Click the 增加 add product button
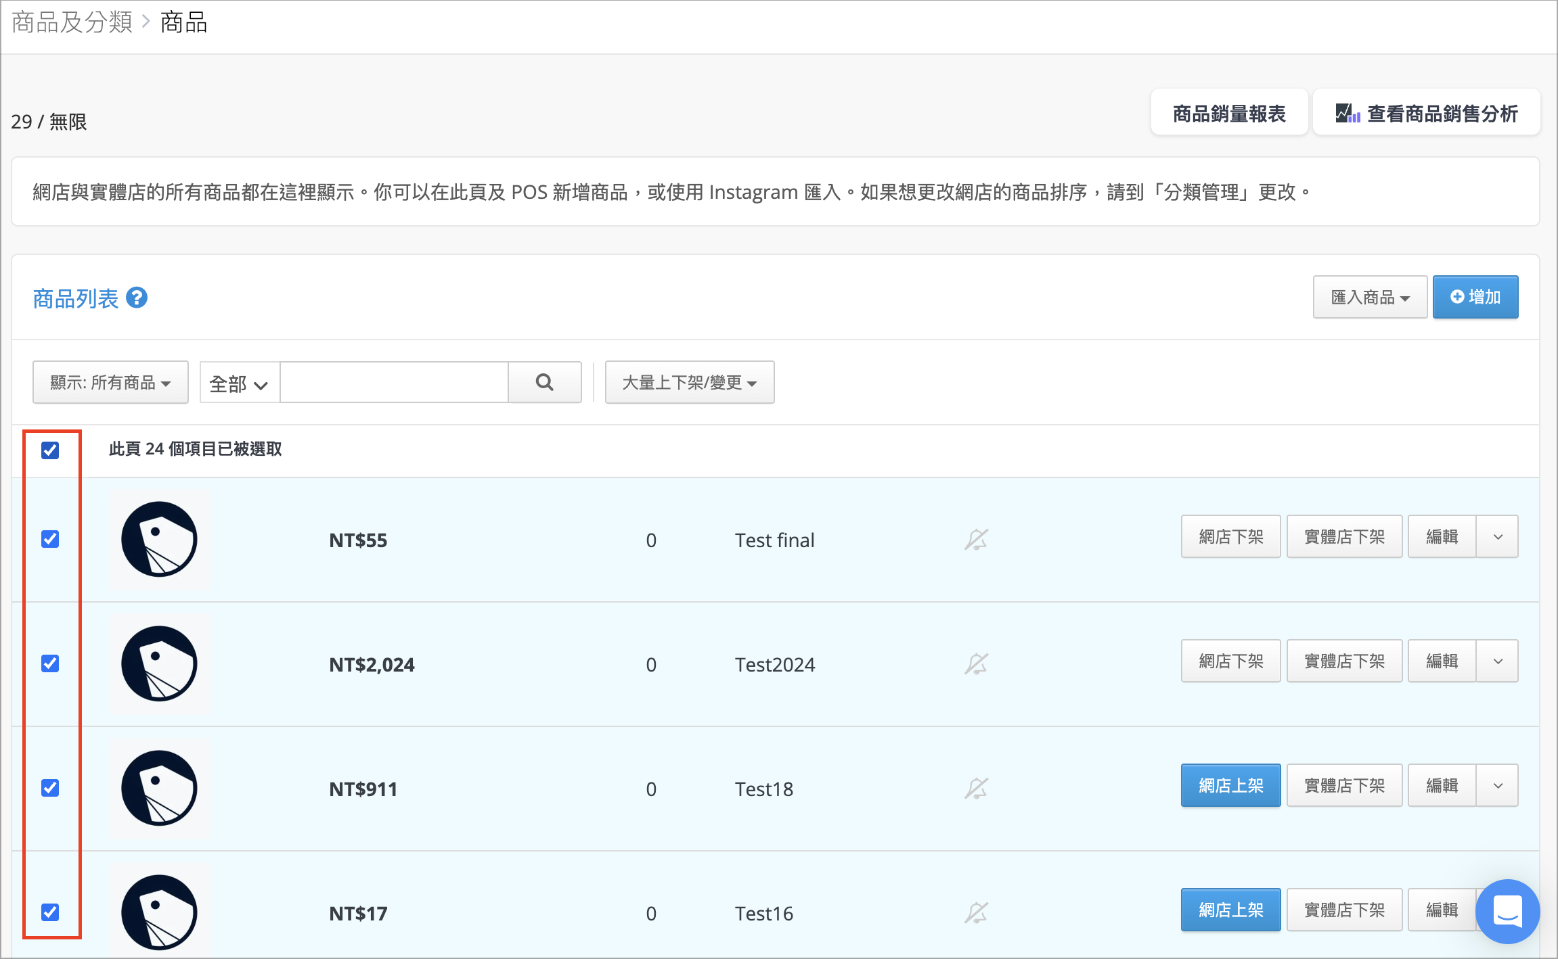The image size is (1558, 959). pyautogui.click(x=1475, y=297)
